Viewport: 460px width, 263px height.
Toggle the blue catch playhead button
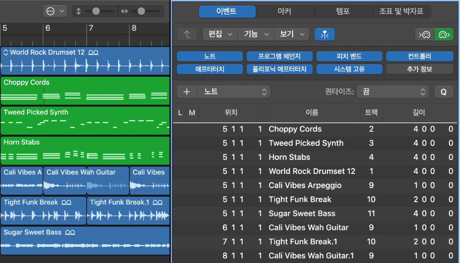point(324,35)
